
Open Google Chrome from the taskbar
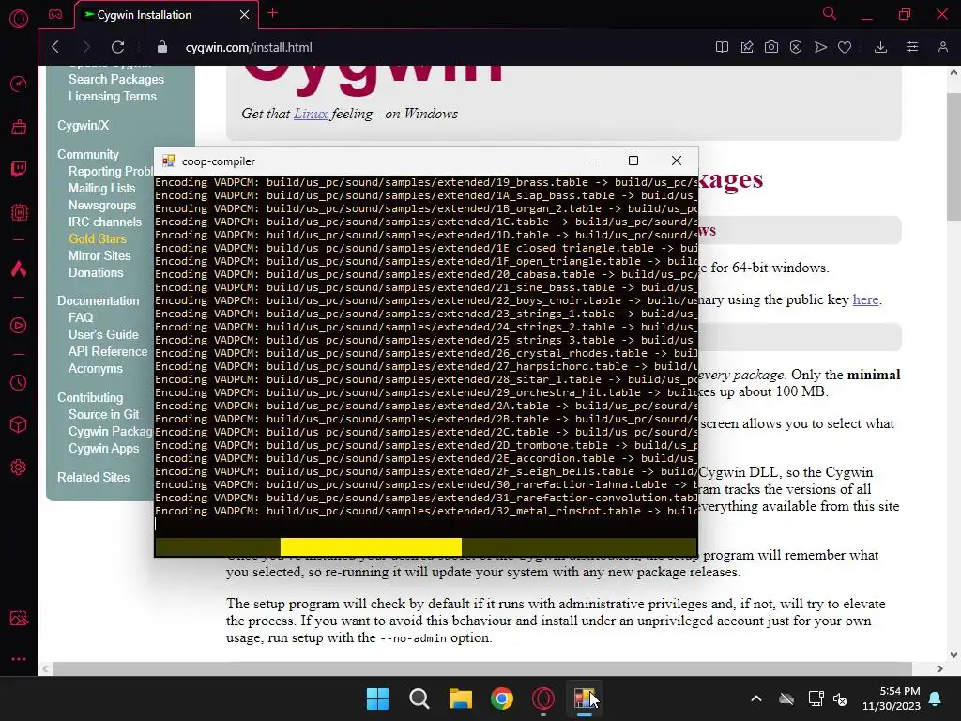pyautogui.click(x=502, y=698)
